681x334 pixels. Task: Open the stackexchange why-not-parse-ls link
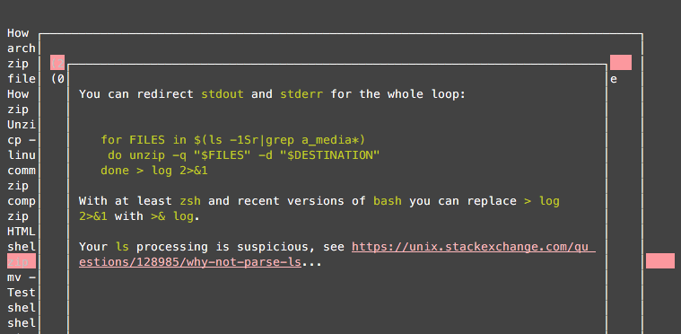pyautogui.click(x=336, y=254)
